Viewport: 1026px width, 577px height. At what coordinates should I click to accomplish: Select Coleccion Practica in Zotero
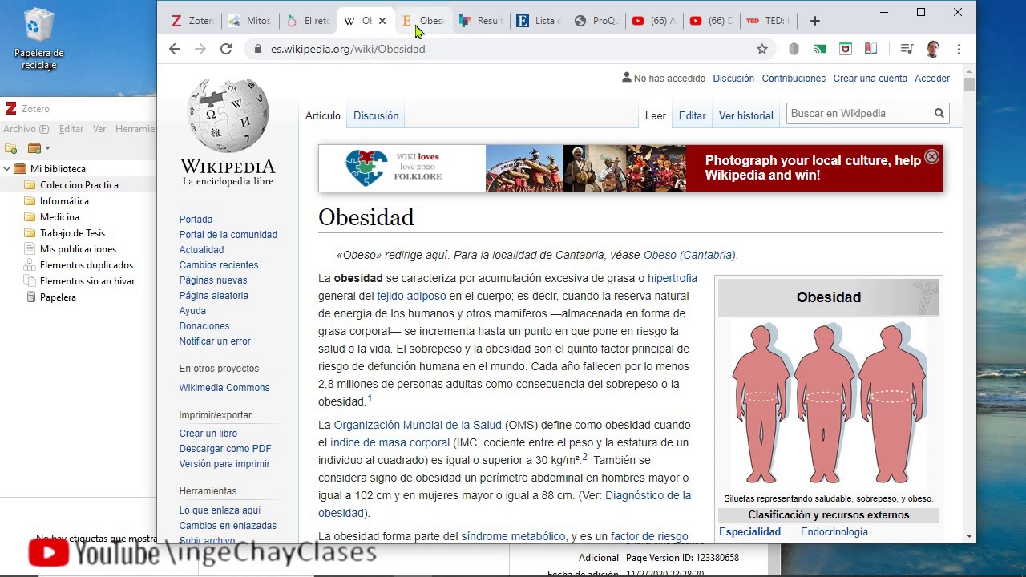click(79, 185)
